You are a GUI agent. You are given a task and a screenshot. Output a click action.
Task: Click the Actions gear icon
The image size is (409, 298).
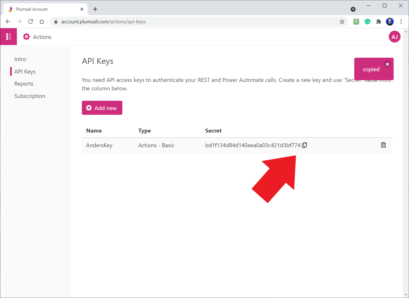pos(26,37)
